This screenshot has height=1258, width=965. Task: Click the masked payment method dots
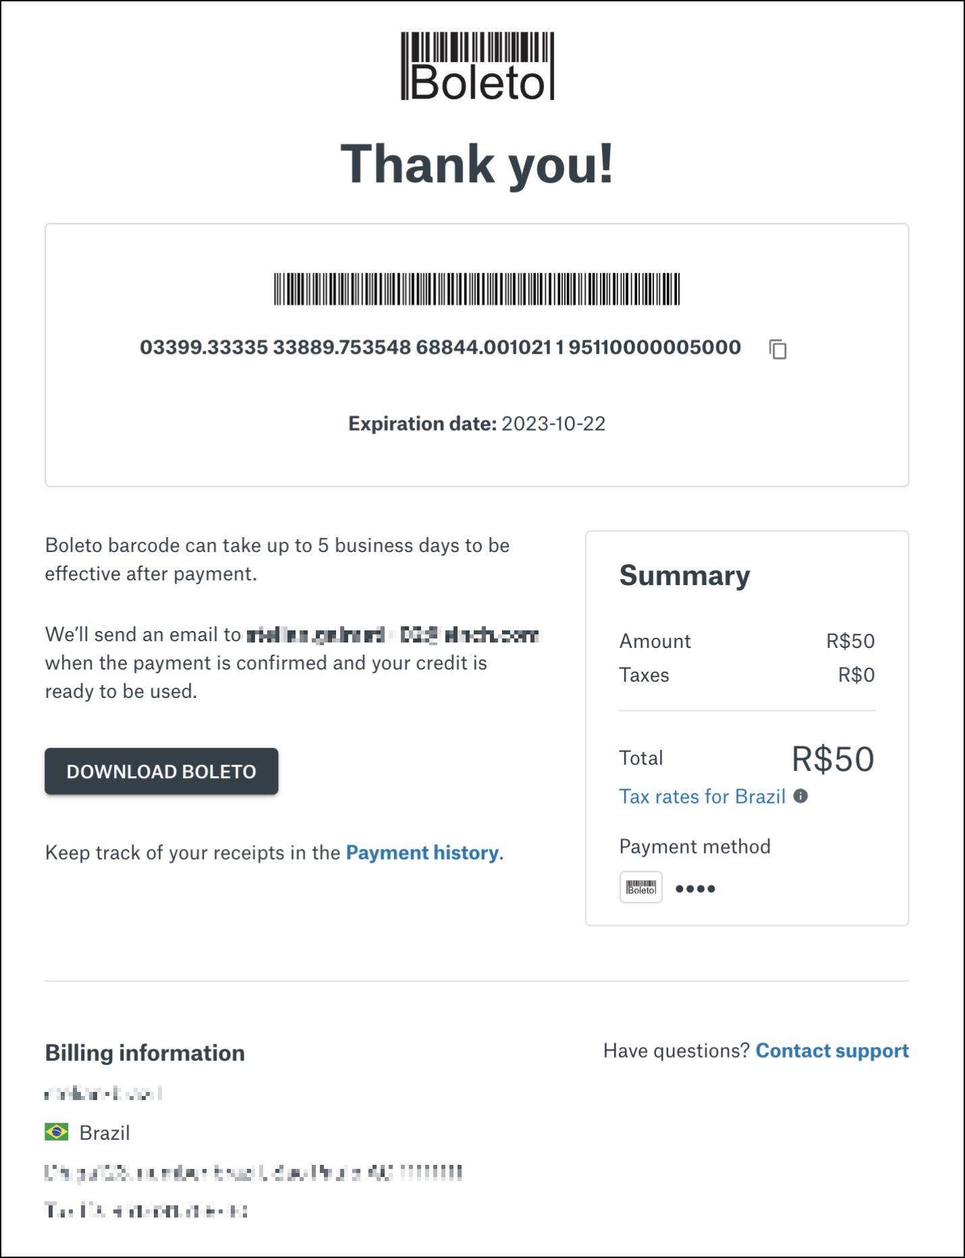pyautogui.click(x=695, y=889)
